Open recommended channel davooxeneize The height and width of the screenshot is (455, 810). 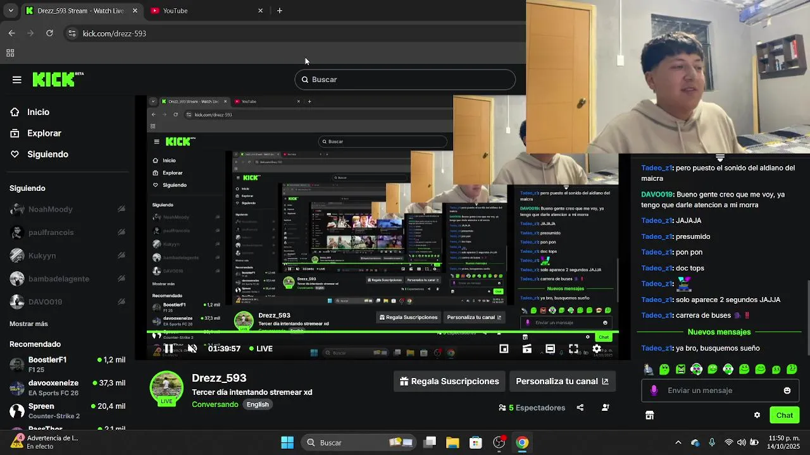(x=68, y=387)
